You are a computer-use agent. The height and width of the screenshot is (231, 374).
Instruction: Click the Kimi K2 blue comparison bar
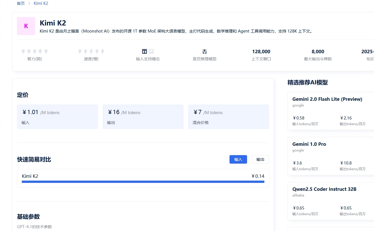[x=143, y=182]
